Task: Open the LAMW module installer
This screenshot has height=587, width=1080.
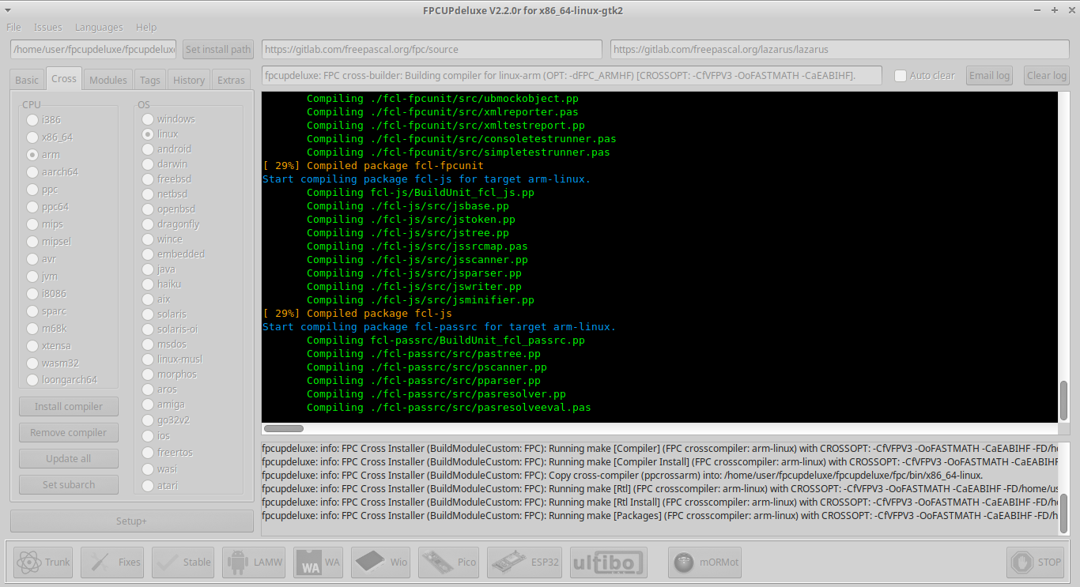Action: (x=253, y=562)
